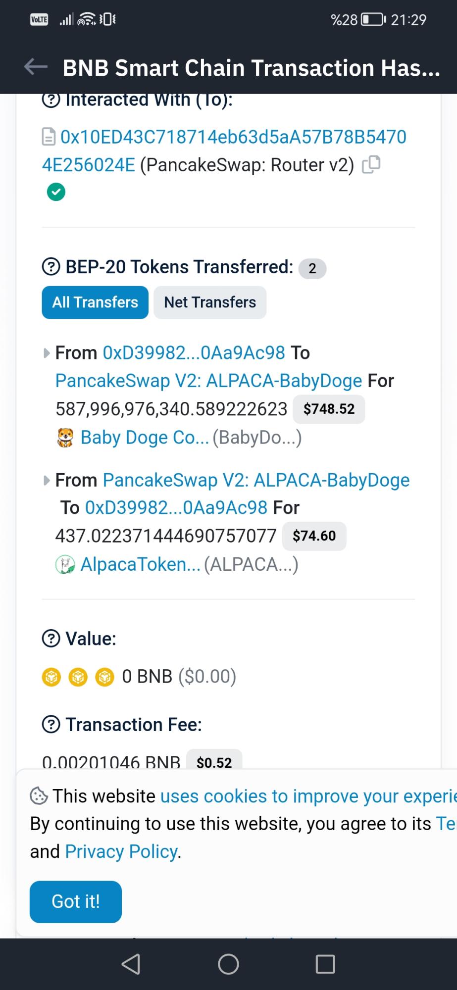Tap help icon beside BEP-20 Tokens Transferred
457x990 pixels.
click(50, 267)
